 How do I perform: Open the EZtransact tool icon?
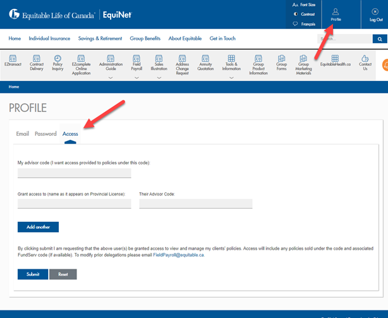click(x=13, y=58)
